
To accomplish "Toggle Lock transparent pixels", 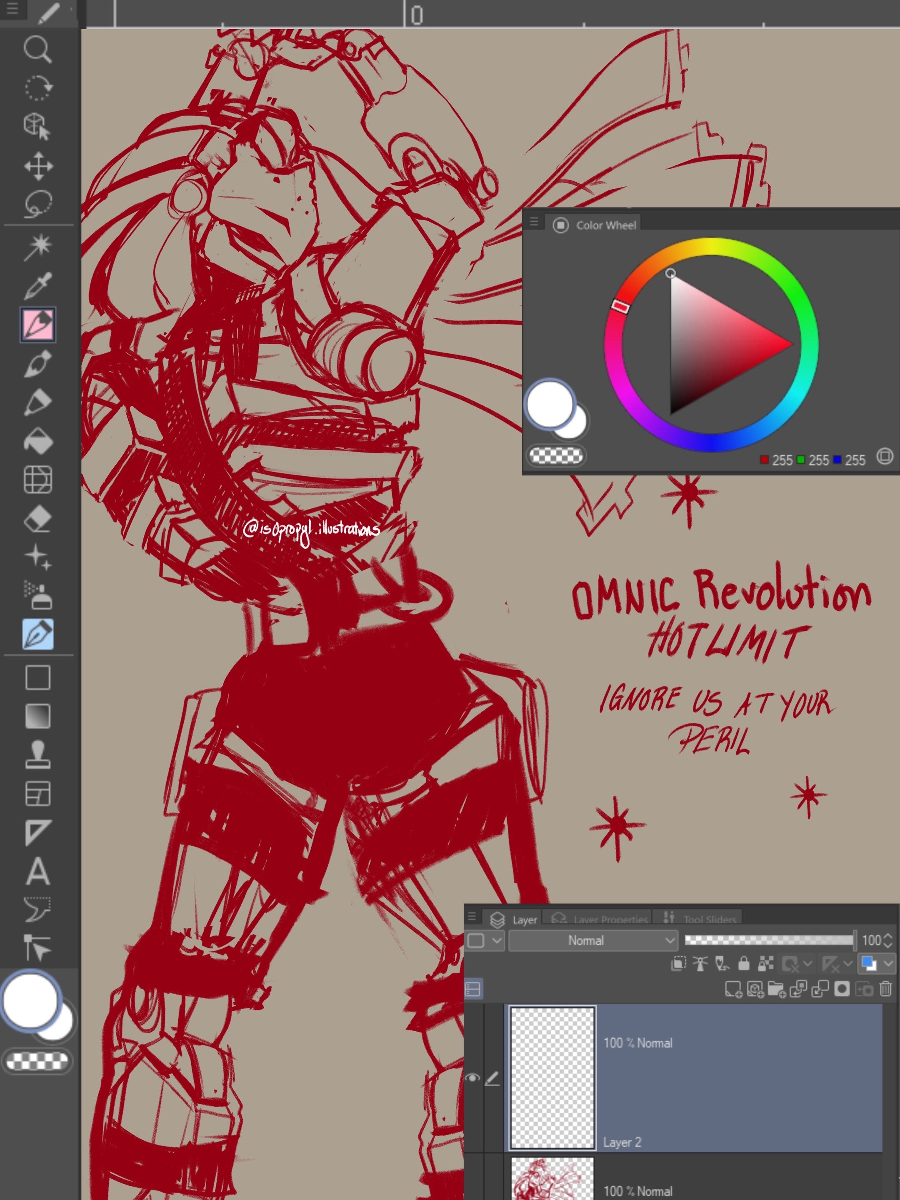I will point(765,963).
